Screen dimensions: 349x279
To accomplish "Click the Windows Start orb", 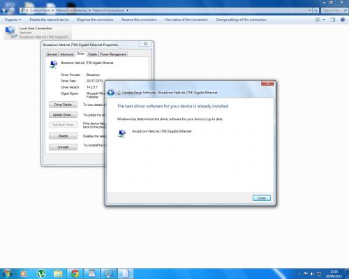I will tap(7, 273).
